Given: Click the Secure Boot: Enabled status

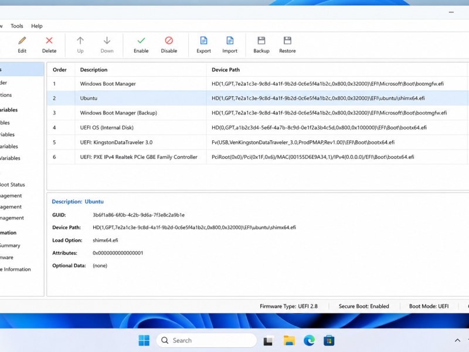Looking at the screenshot, I should [363, 306].
